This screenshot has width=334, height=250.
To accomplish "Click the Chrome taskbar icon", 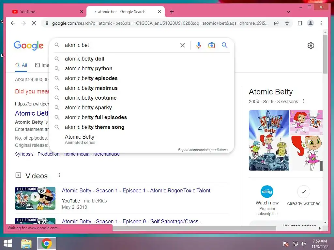I will [47, 243].
